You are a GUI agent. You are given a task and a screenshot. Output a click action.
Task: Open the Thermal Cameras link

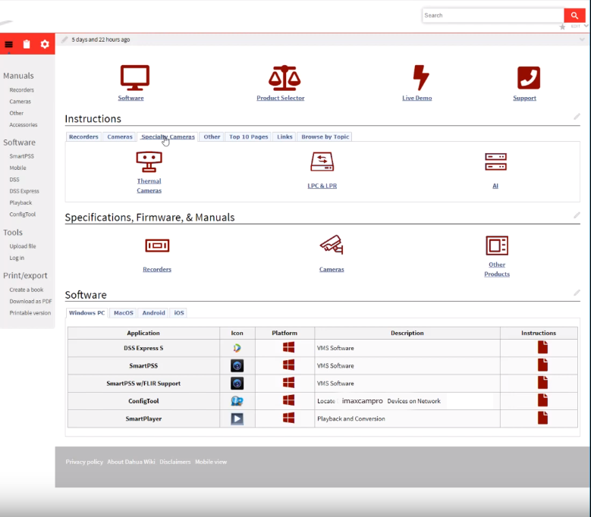(149, 186)
